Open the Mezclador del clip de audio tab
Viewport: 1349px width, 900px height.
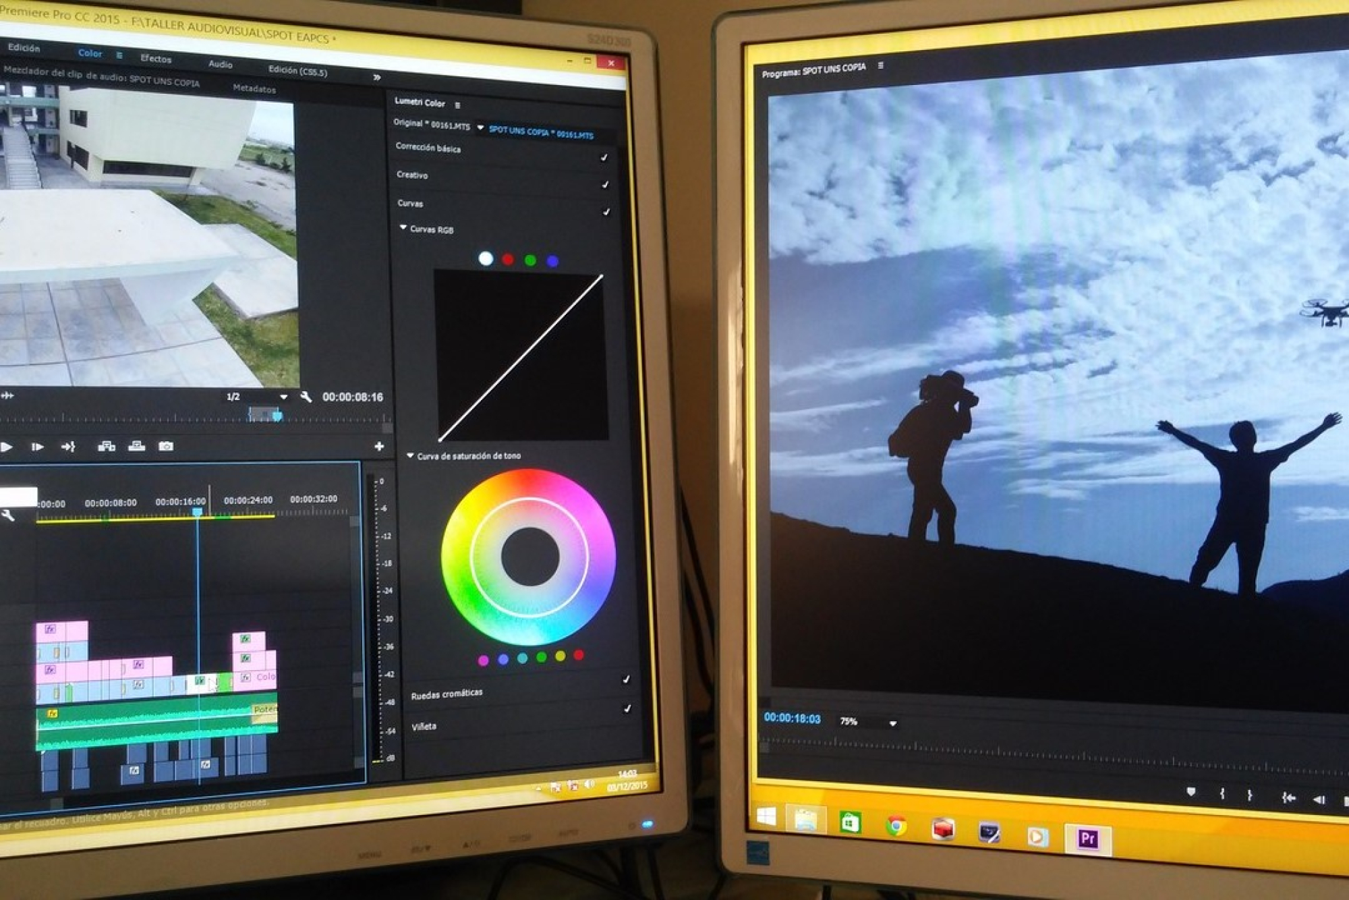click(x=101, y=76)
